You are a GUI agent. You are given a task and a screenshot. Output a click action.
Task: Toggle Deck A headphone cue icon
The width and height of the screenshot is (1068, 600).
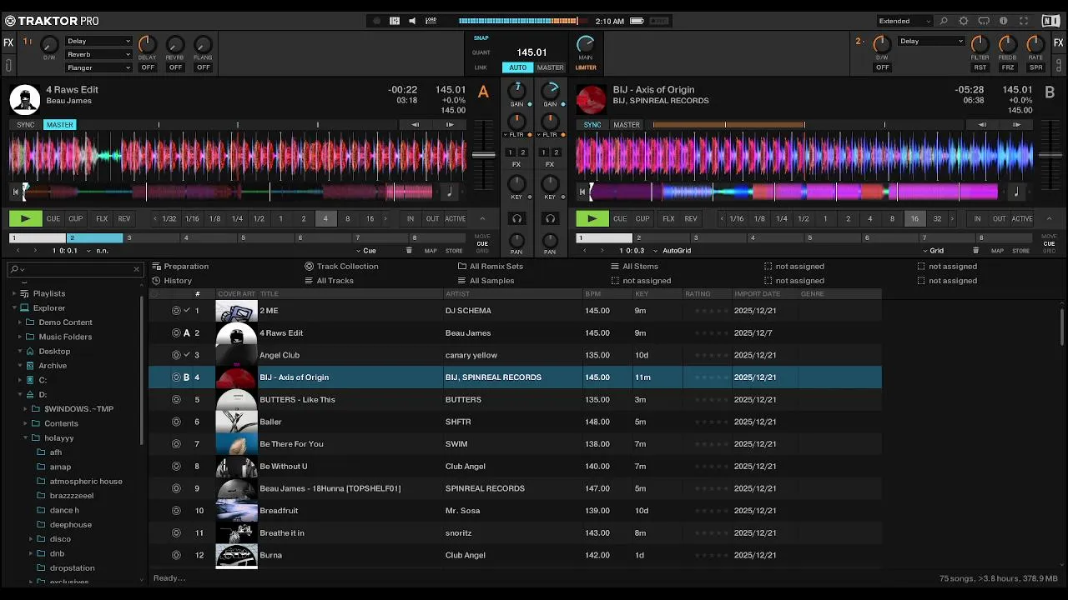pyautogui.click(x=516, y=218)
